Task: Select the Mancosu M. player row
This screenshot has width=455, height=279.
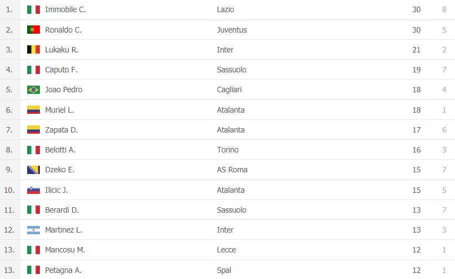Action: pos(227,250)
